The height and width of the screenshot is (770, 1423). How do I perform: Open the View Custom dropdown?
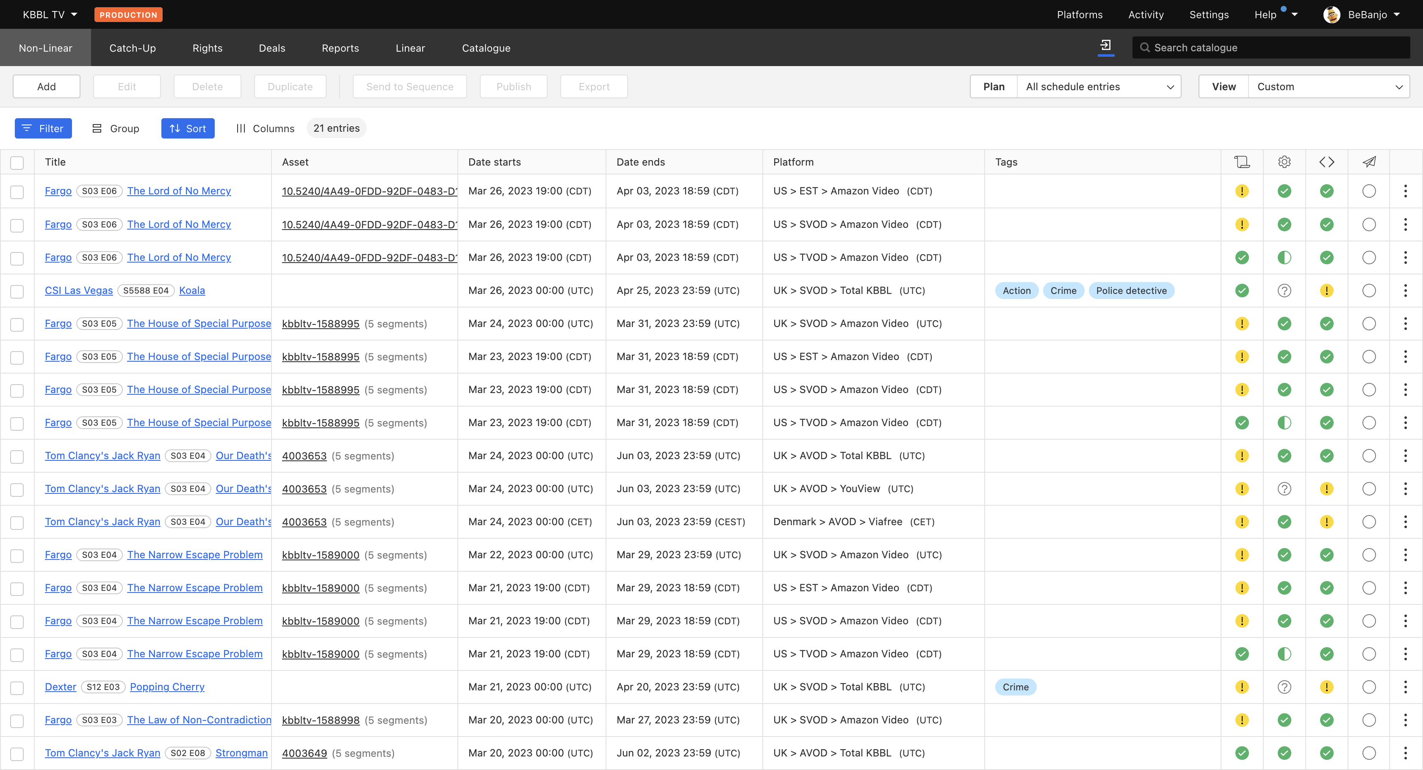(x=1328, y=87)
